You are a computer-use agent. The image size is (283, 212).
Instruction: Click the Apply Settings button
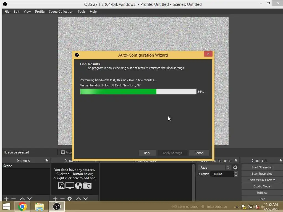click(x=172, y=153)
